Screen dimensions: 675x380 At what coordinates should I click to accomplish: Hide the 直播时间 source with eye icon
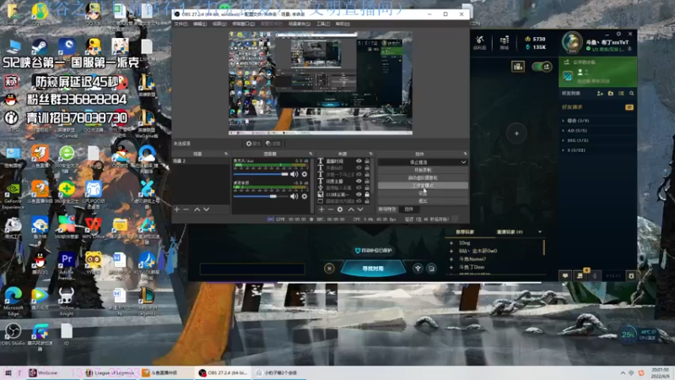click(359, 160)
